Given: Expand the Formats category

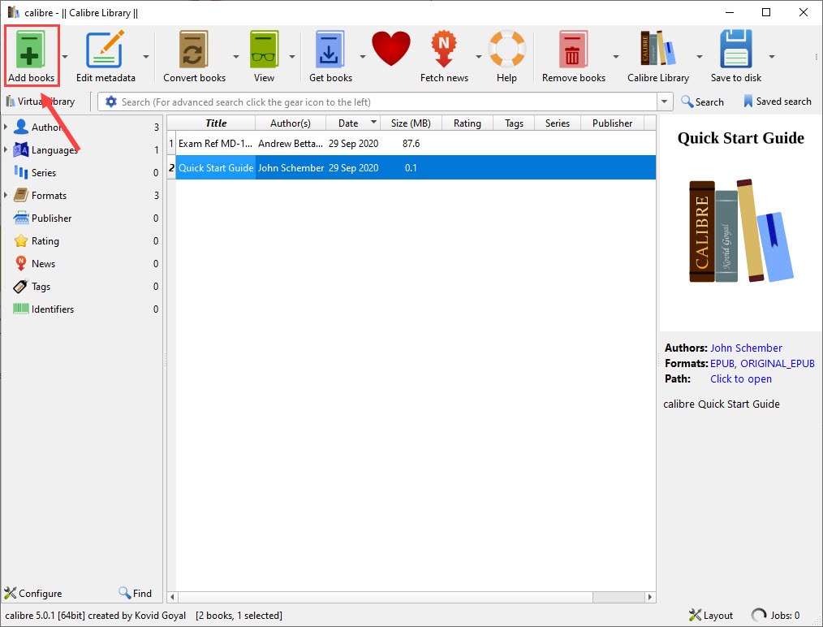Looking at the screenshot, I should click(6, 195).
